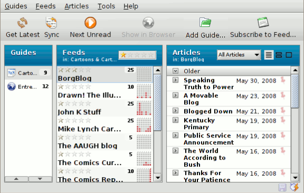304x193 pixels.
Task: Pin the Blogged Down article
Action: 283,111
